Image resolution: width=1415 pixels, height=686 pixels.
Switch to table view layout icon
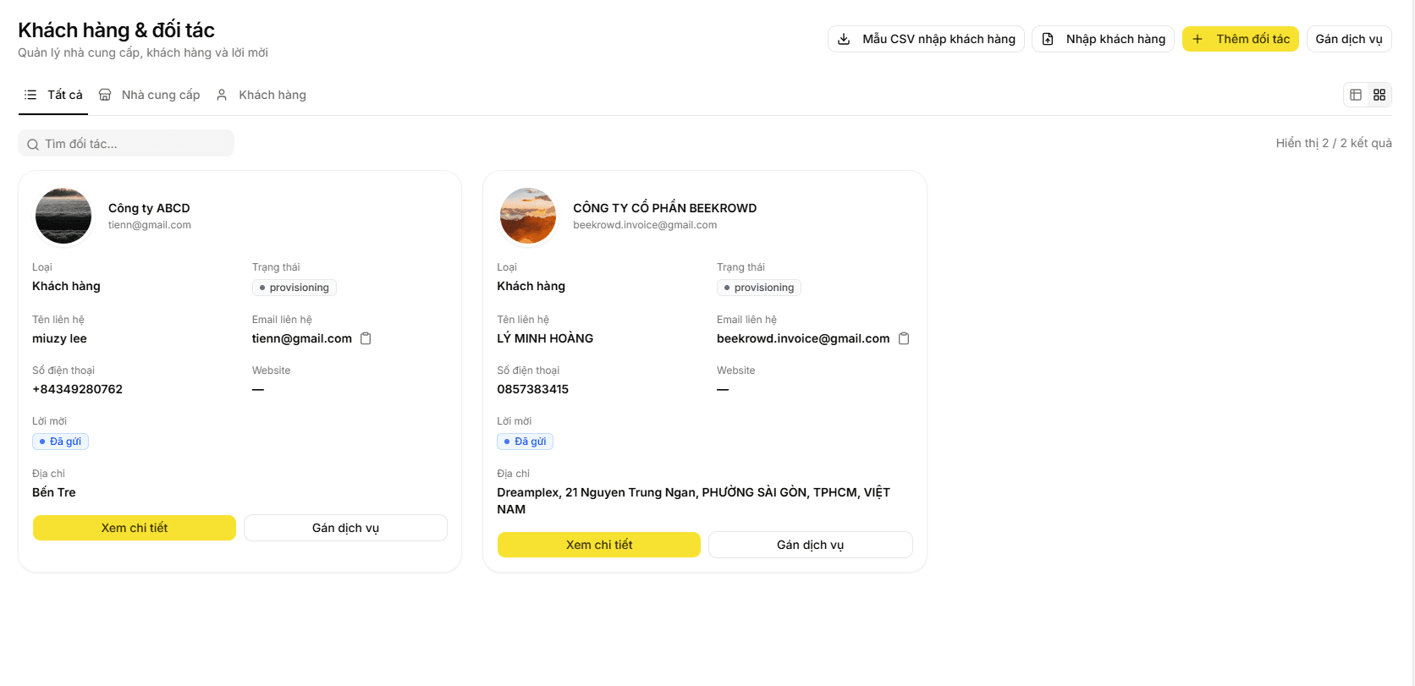click(x=1356, y=95)
